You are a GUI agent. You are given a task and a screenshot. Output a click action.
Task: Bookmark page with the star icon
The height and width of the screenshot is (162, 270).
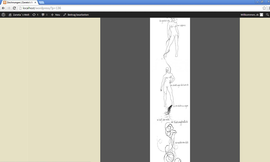click(264, 8)
